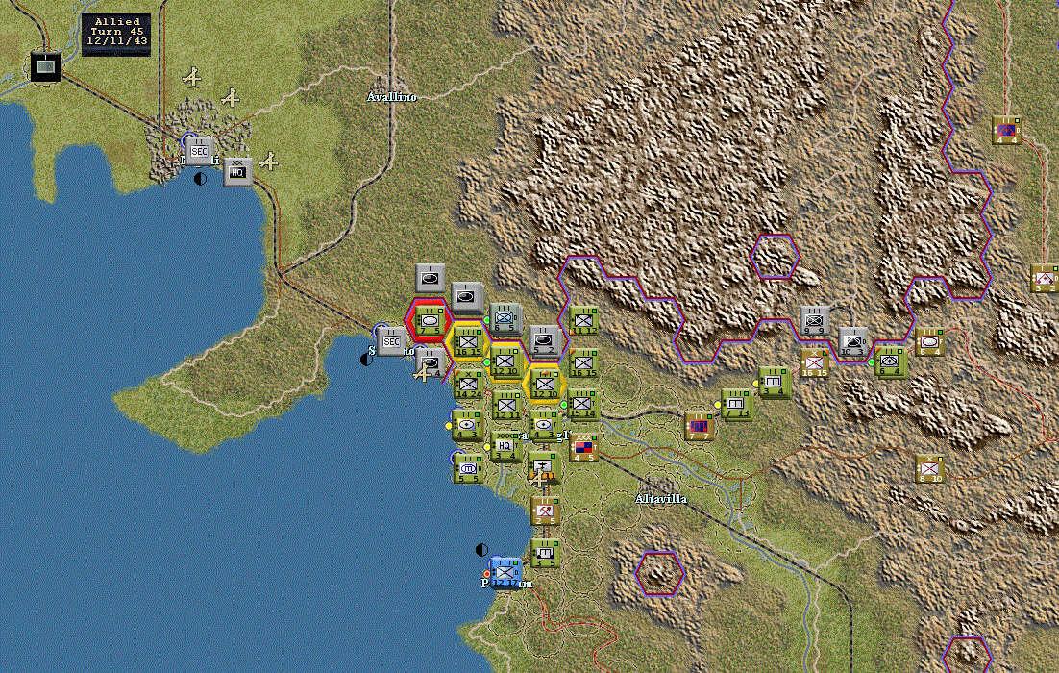
Task: Click the port marker below the Naples SEC unit
Action: [200, 179]
